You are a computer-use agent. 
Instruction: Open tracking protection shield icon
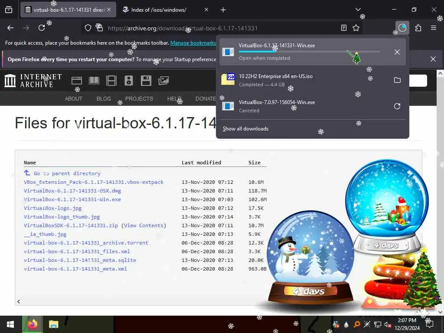click(88, 28)
